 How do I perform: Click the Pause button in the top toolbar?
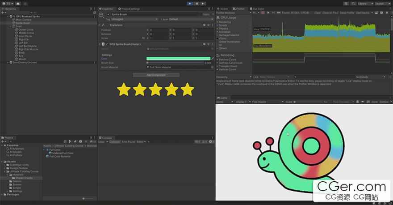tap(196, 3)
